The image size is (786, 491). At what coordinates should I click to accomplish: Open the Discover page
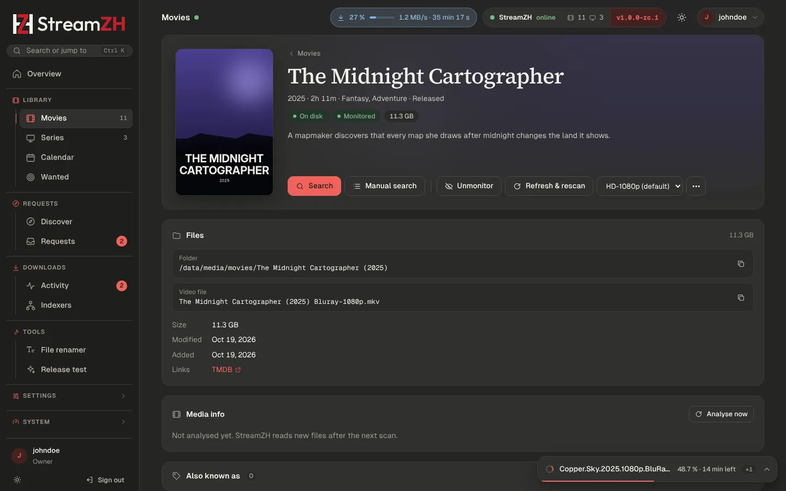click(76, 221)
